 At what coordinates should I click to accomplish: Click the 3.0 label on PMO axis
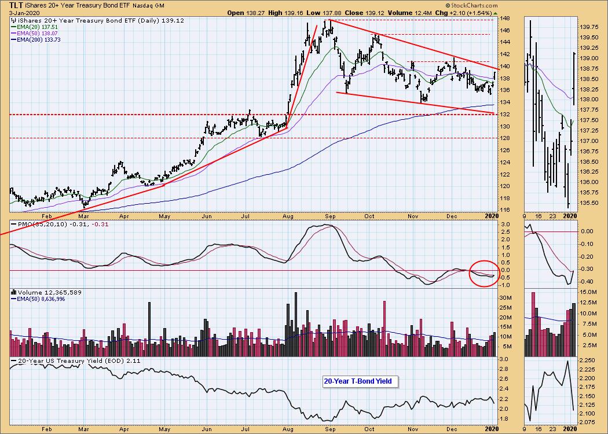coord(504,225)
